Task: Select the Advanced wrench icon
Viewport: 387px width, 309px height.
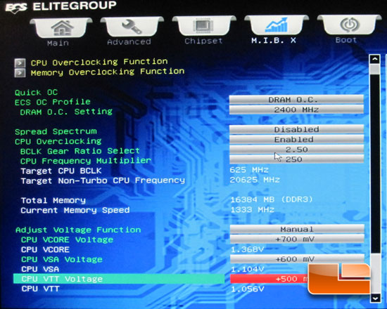Action: point(132,27)
